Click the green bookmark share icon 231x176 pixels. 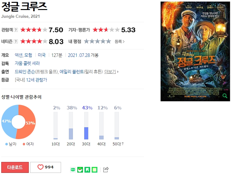tap(87, 170)
